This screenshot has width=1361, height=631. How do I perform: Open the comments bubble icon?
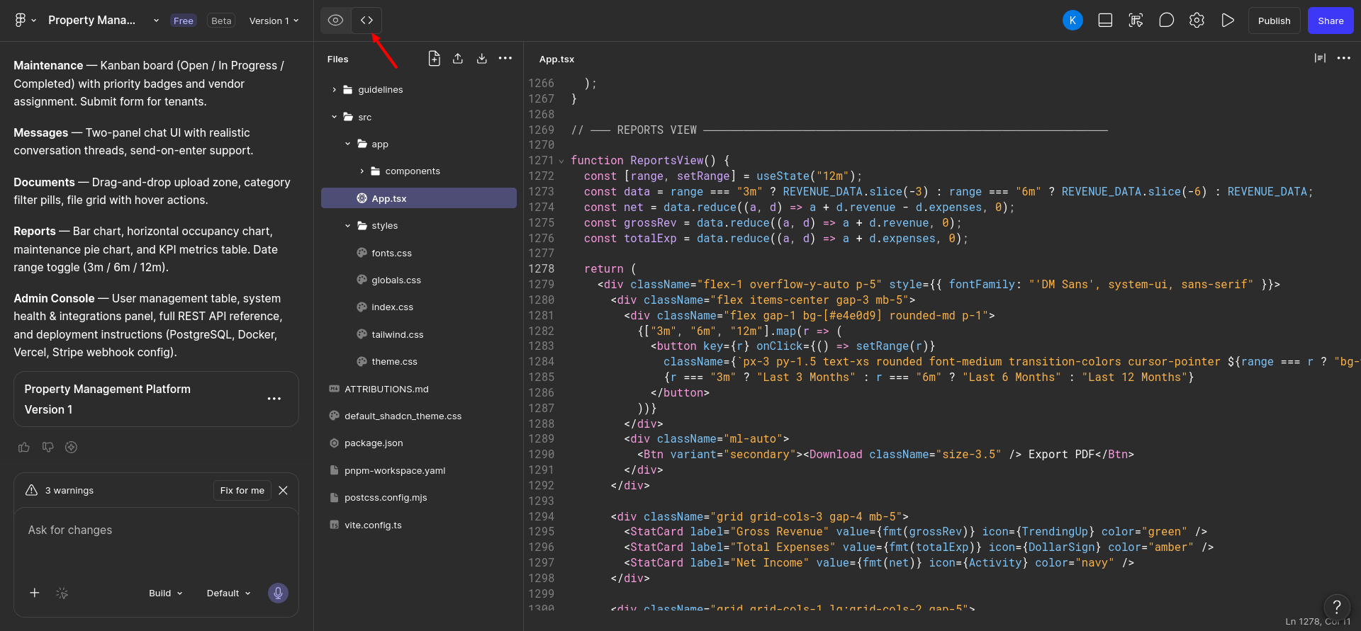pyautogui.click(x=1166, y=21)
